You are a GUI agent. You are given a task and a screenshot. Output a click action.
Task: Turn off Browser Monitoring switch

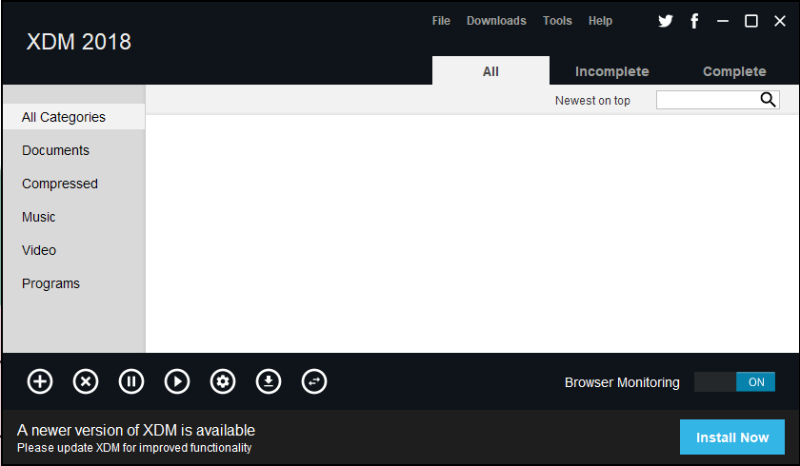(x=734, y=382)
